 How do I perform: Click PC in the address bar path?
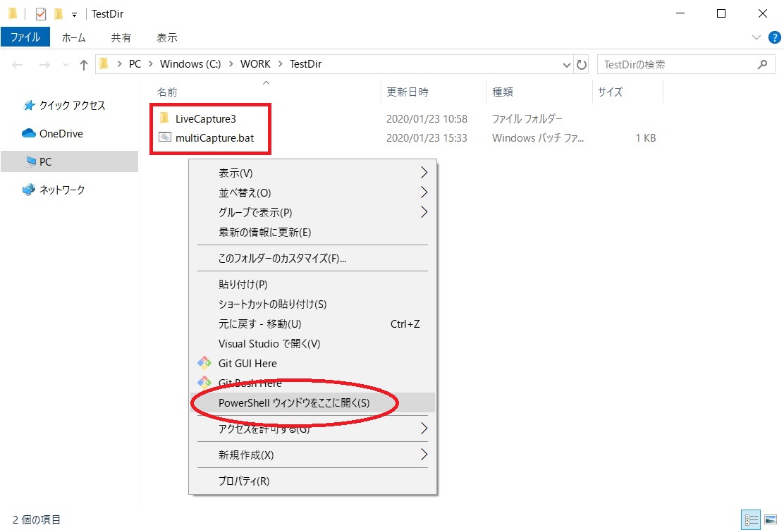pos(135,64)
